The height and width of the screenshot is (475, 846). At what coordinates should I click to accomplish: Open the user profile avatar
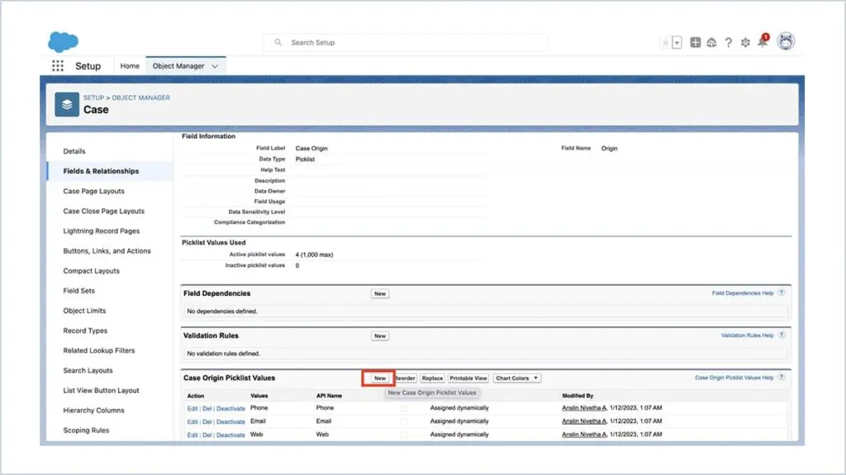(786, 41)
